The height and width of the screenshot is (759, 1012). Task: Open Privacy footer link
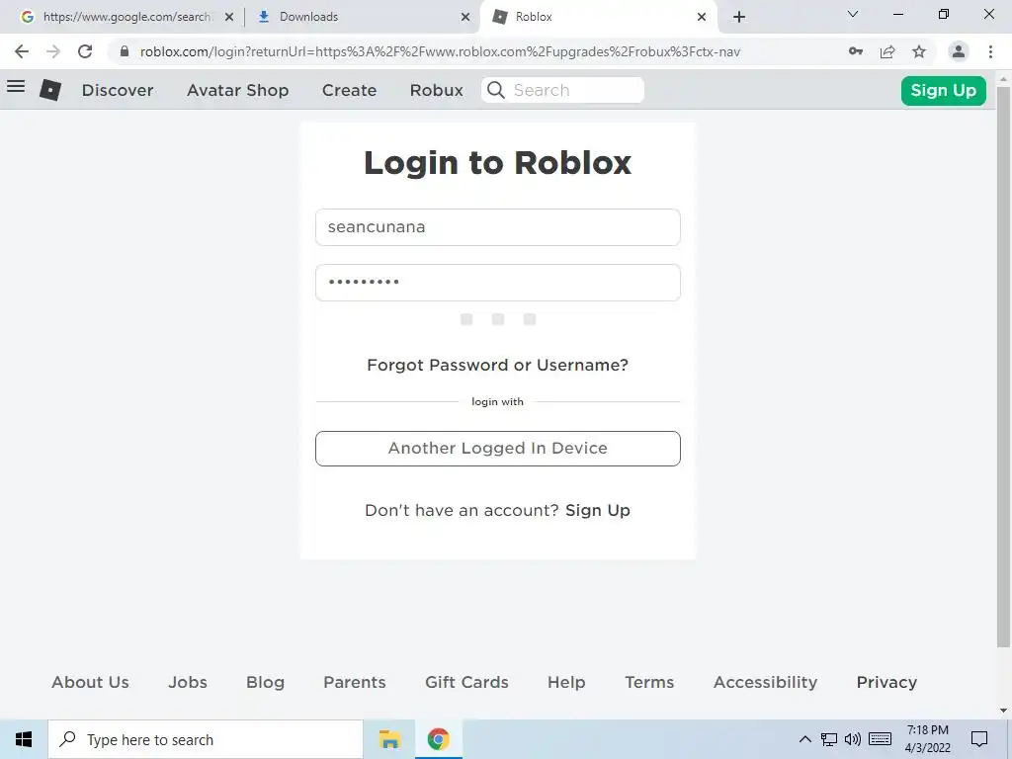(x=886, y=682)
